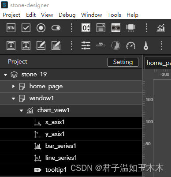Select the Spin box widget tool
The height and width of the screenshot is (177, 171).
pyautogui.click(x=86, y=28)
